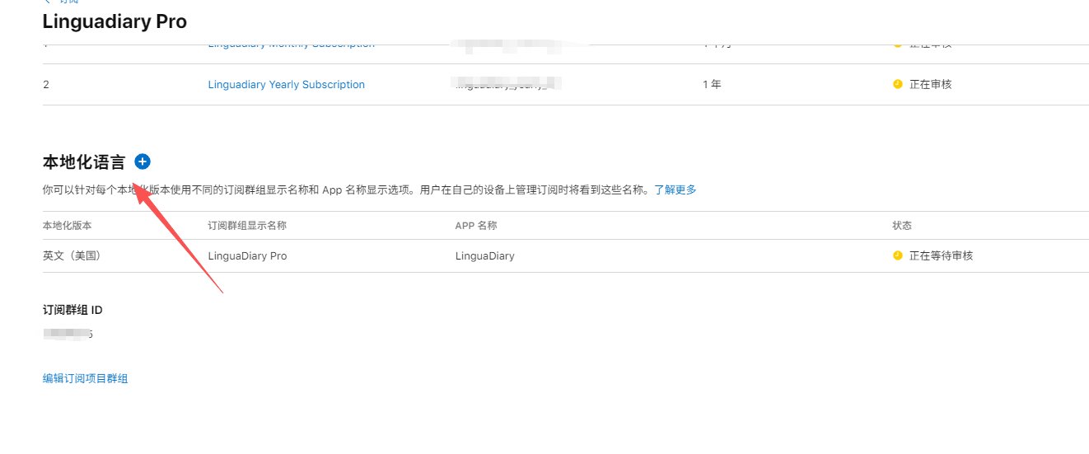Open the 了解更多 link
Screen dimensions: 1089x454
[x=675, y=190]
